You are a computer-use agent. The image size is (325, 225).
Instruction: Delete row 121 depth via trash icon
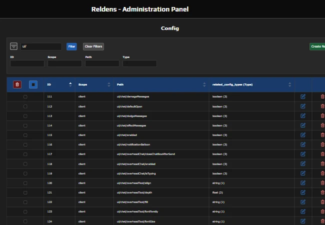(322, 192)
